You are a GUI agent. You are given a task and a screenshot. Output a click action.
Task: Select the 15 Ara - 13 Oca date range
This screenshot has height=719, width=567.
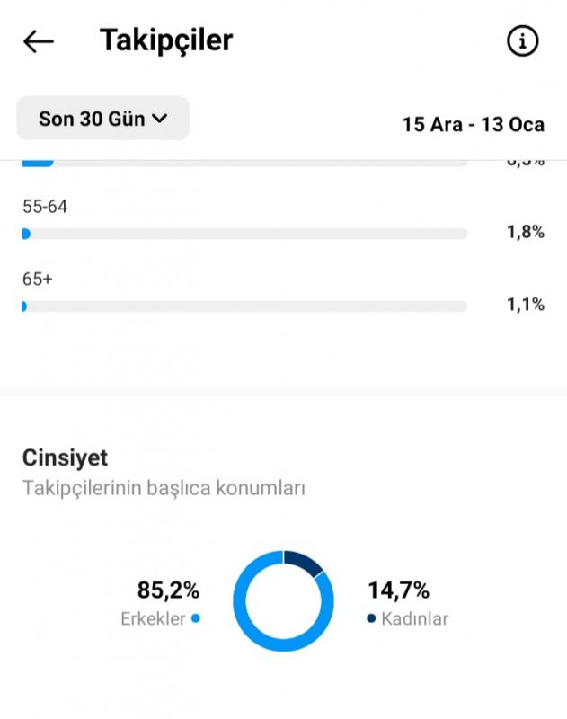[x=473, y=125]
